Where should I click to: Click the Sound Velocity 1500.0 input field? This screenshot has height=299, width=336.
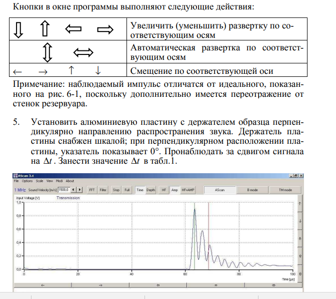pos(64,190)
